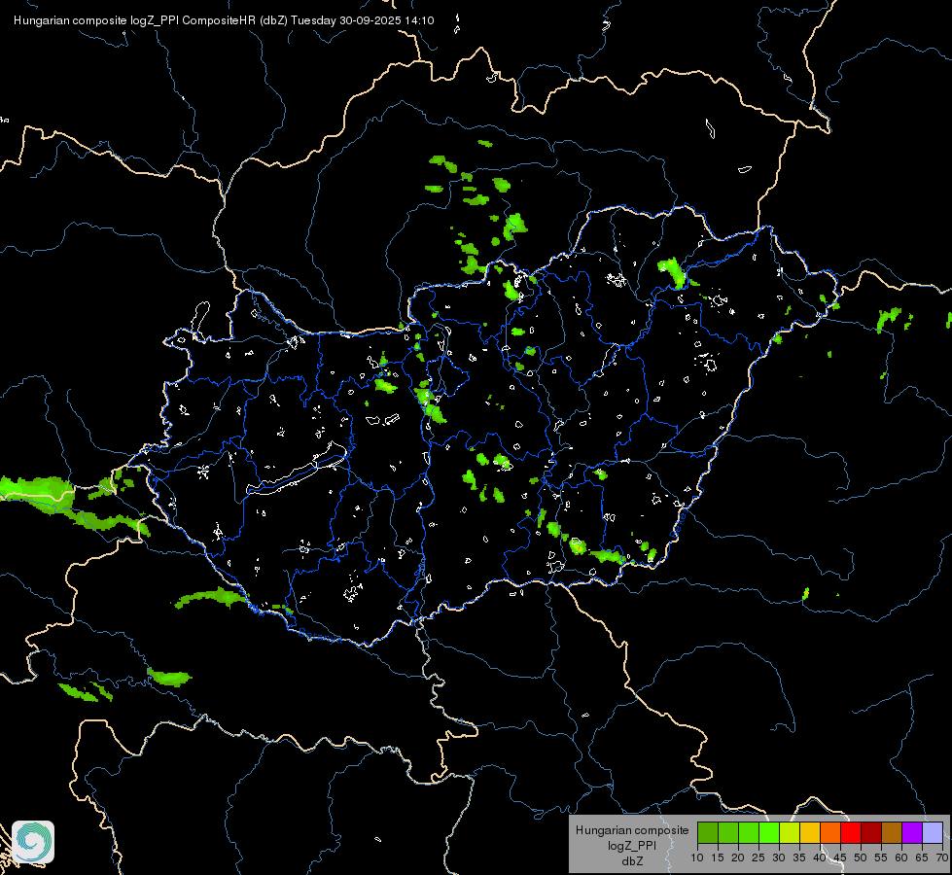Click the '10' legend scale value
Screen dimensions: 952x875
point(697,857)
